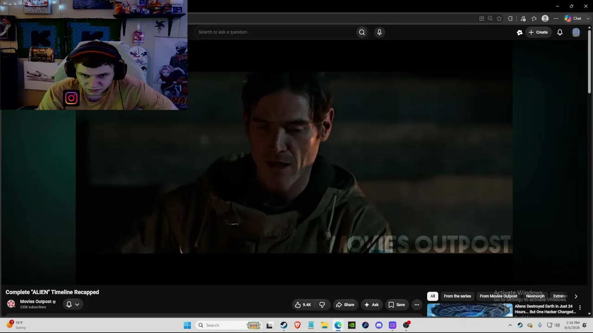Open the browser Settings and more menu

(x=556, y=18)
